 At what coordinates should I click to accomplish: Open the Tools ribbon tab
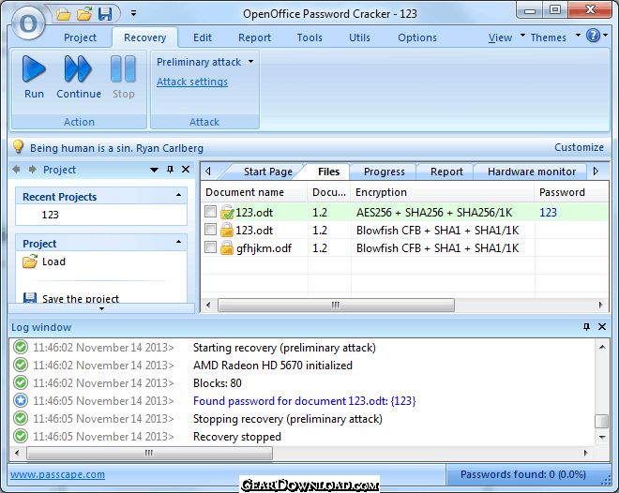[x=309, y=37]
